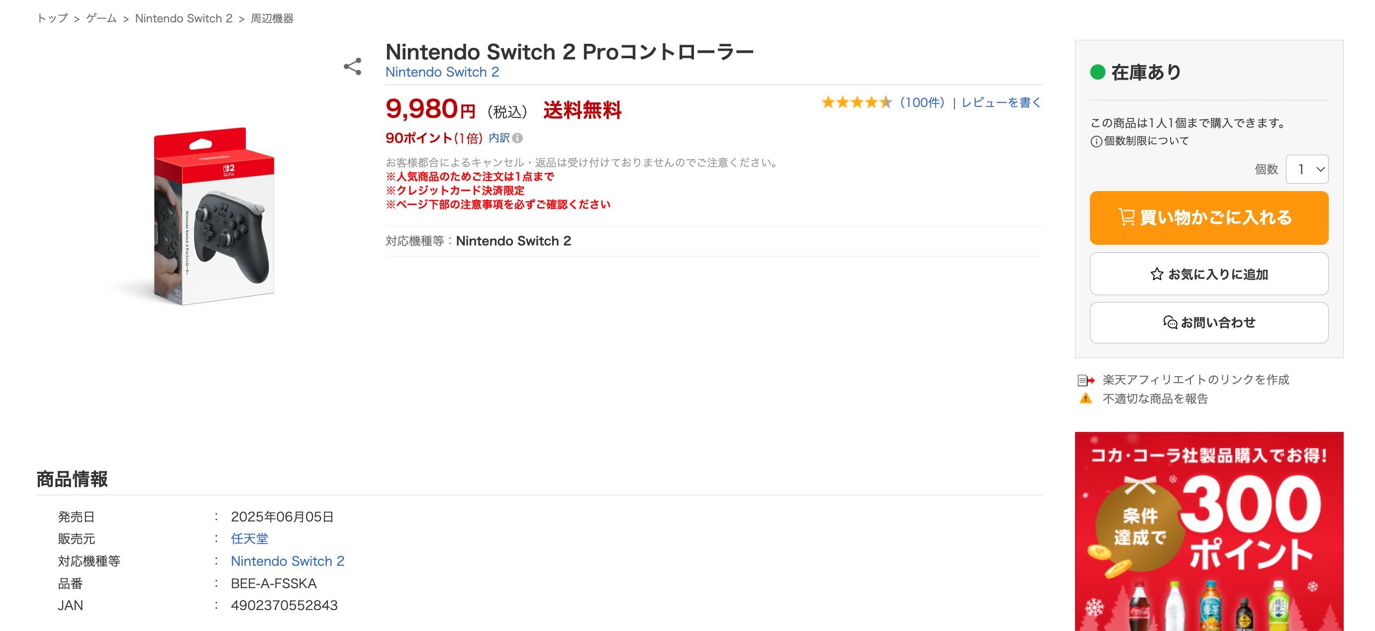Image resolution: width=1375 pixels, height=631 pixels.
Task: Open the Coca-Cola 300 points banner
Action: click(x=1208, y=531)
